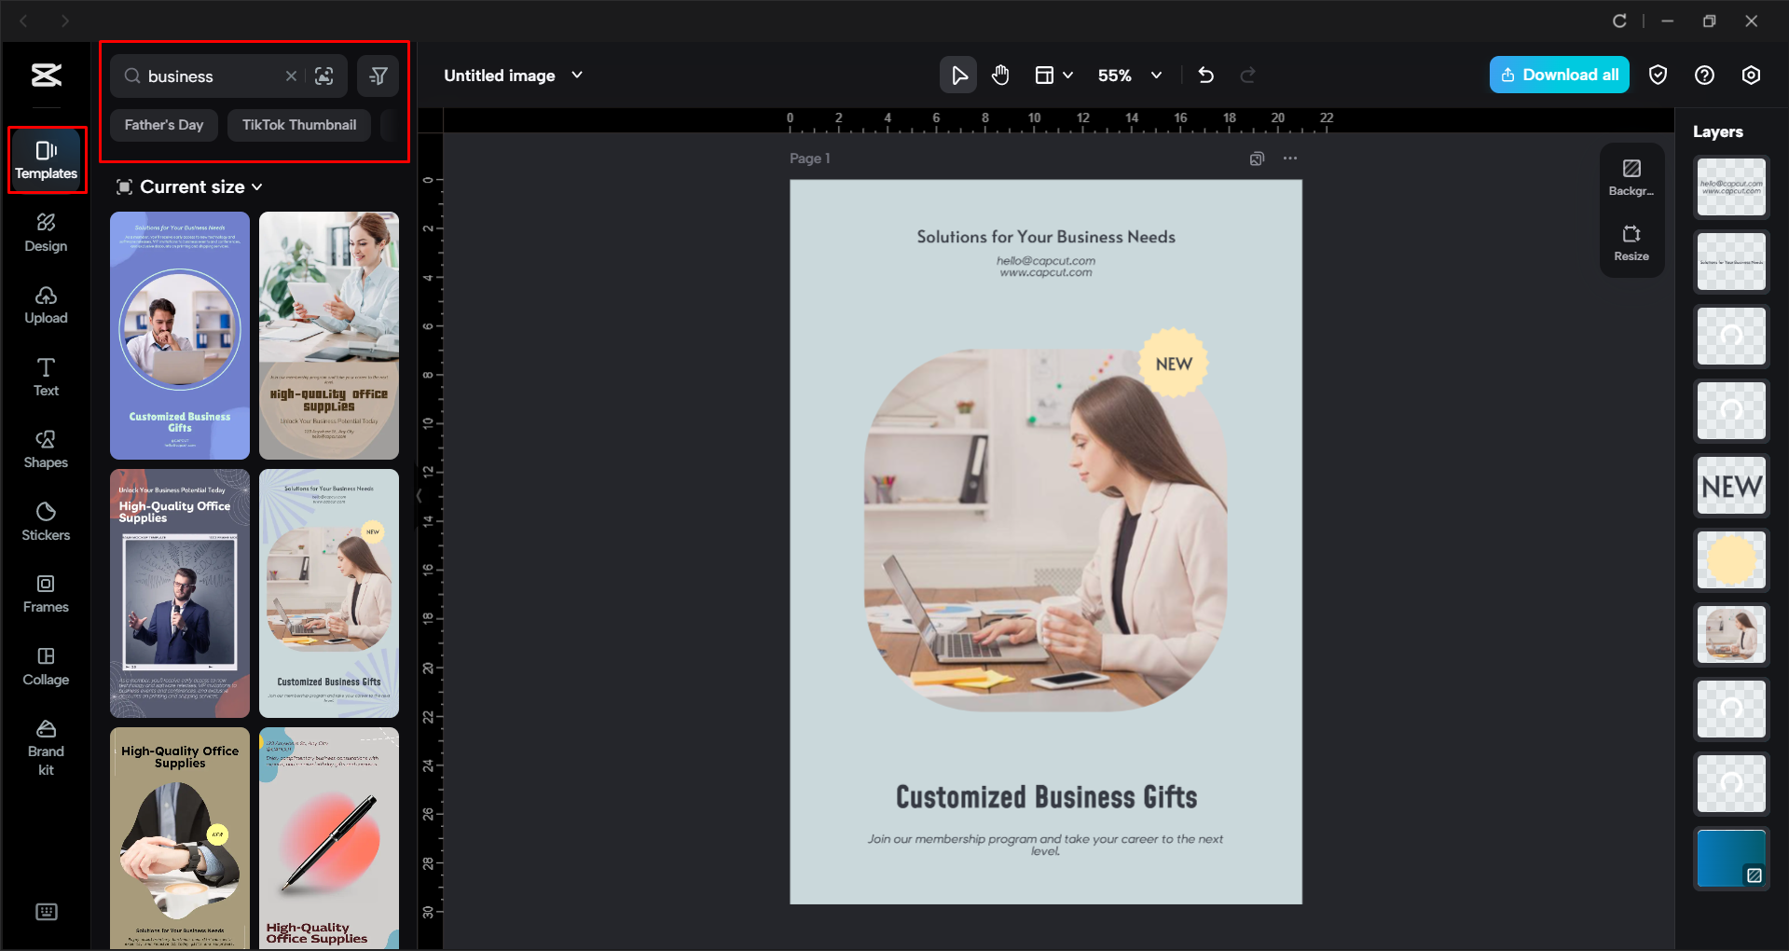Open the Brand kit panel
The image size is (1789, 951).
coord(45,744)
